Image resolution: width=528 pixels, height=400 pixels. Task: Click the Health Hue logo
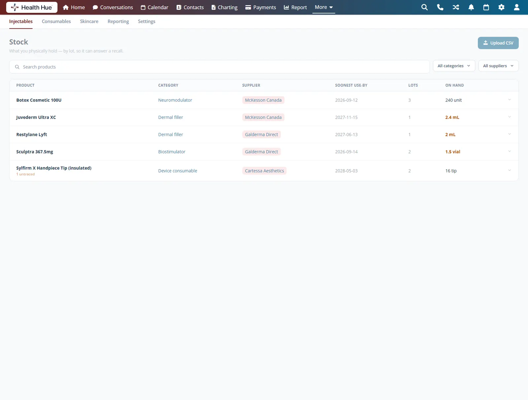[32, 7]
